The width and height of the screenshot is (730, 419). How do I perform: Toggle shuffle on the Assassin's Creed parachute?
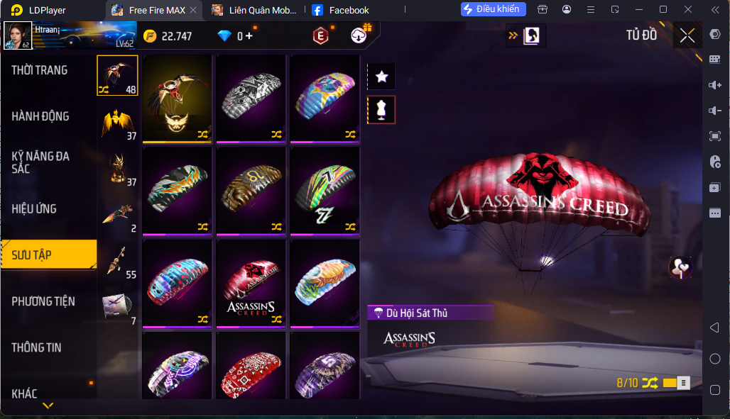point(276,320)
